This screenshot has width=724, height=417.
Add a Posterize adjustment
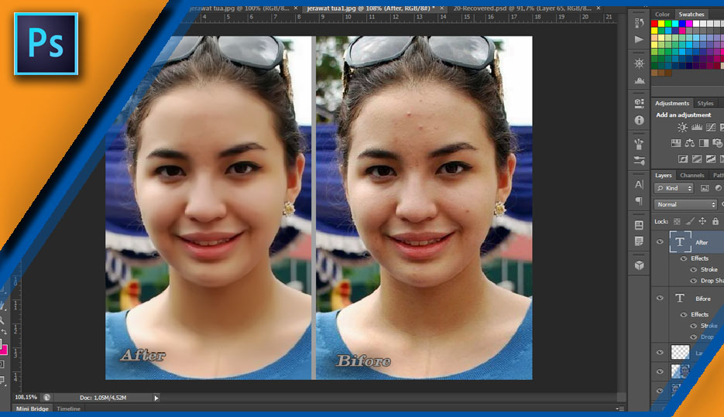pyautogui.click(x=697, y=159)
